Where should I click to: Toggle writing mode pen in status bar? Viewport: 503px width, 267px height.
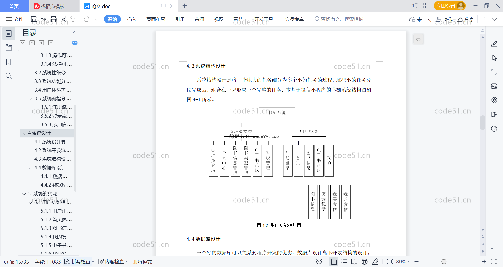(x=375, y=262)
